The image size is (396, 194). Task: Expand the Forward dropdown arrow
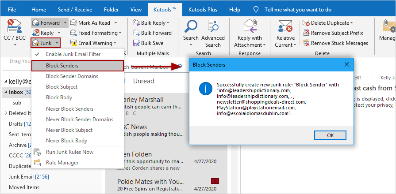click(x=65, y=23)
